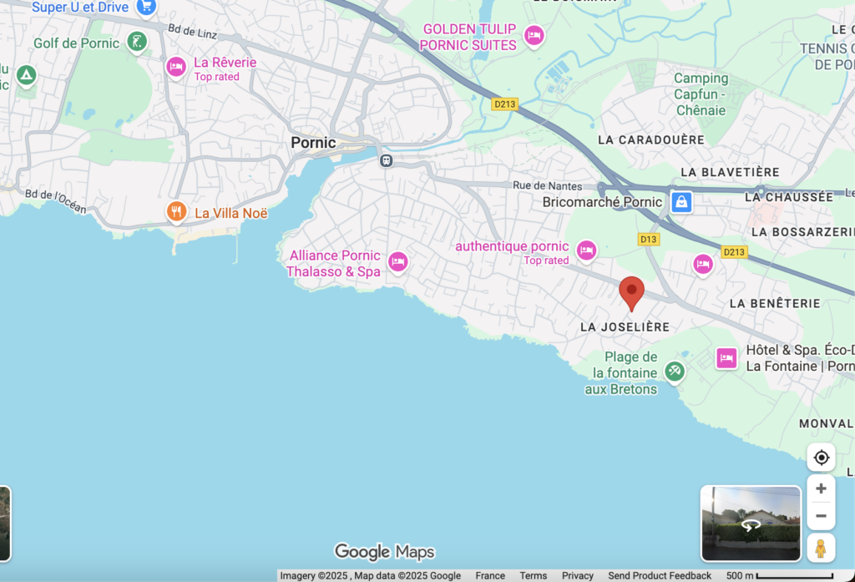Activate the Street View pegman

point(821,548)
